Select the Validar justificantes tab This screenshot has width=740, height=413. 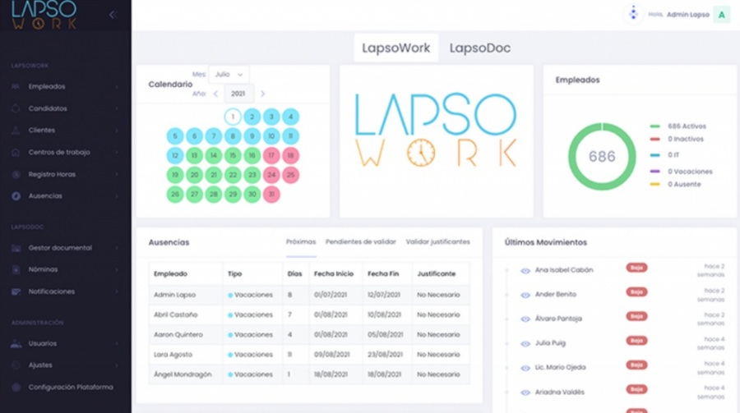click(438, 242)
